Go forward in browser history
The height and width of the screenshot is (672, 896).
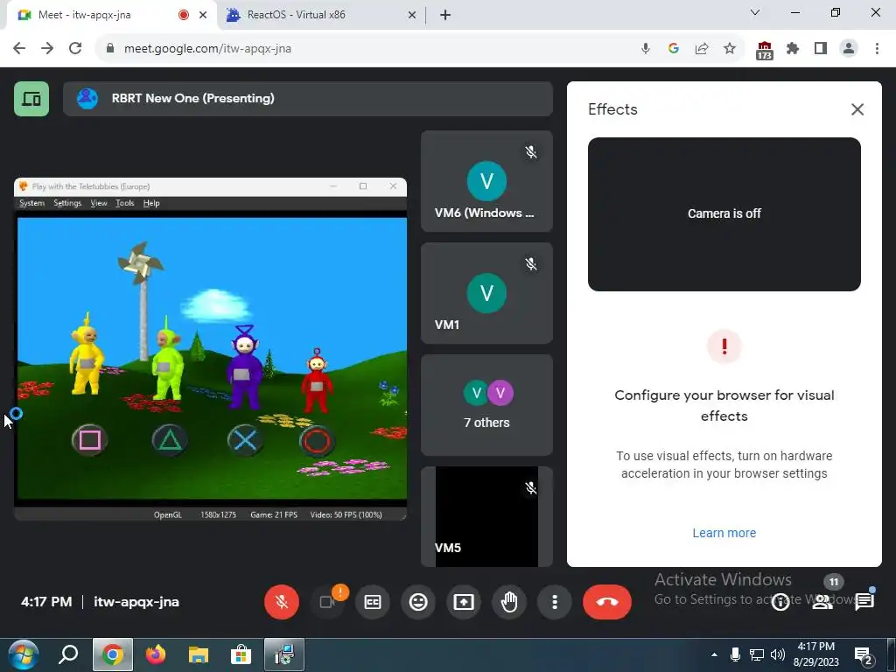pyautogui.click(x=47, y=49)
